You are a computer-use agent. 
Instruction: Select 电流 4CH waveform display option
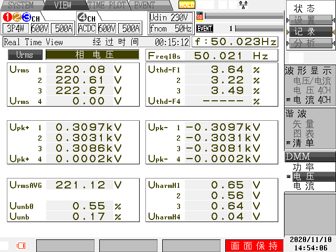coord(312,100)
